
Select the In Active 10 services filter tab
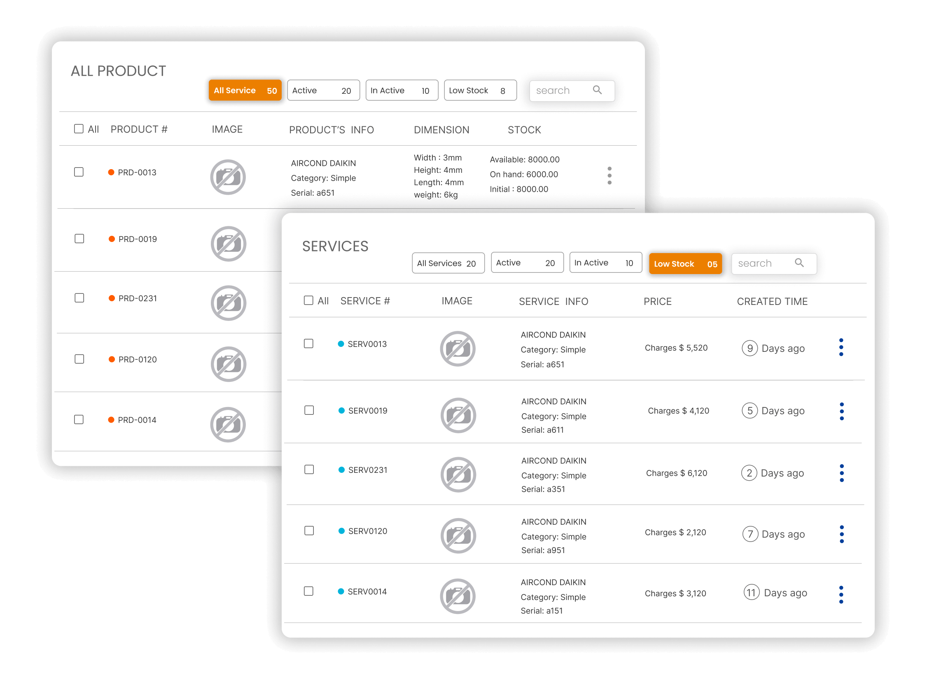pos(605,263)
